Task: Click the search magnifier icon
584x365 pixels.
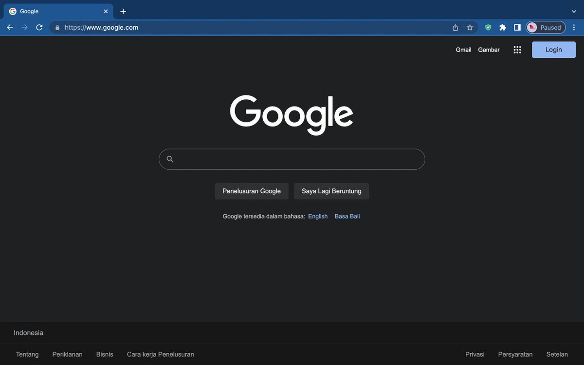Action: (x=170, y=159)
